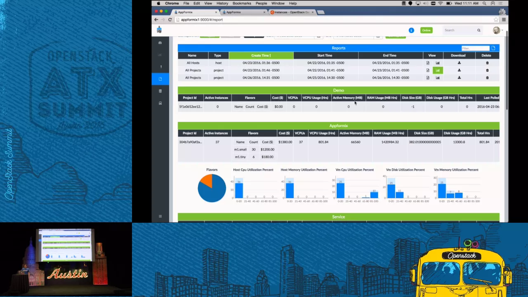This screenshot has width=528, height=297.
Task: Reload the current page
Action: pyautogui.click(x=170, y=19)
